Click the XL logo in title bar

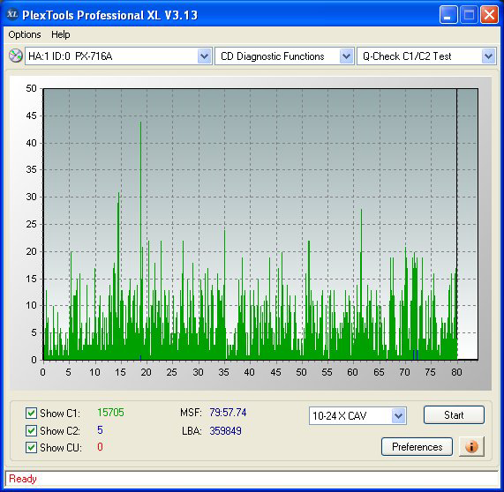click(12, 14)
